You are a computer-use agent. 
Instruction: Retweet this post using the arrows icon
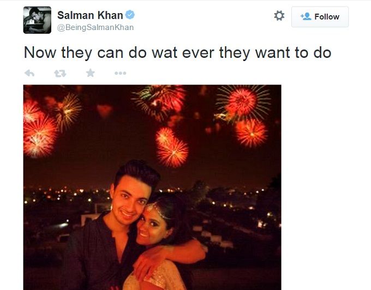coord(60,74)
